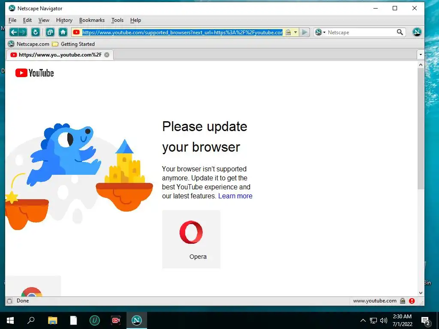Open a new tab with toolbar icon
Screen dimensions: 439x329
[x=50, y=32]
